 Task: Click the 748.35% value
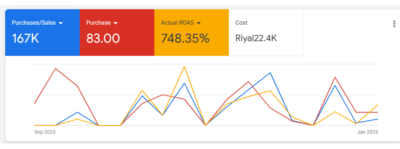point(185,38)
